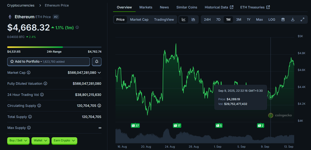Go to Cryptocurrencies breadcrumb link
311x150 pixels.
(21, 5)
